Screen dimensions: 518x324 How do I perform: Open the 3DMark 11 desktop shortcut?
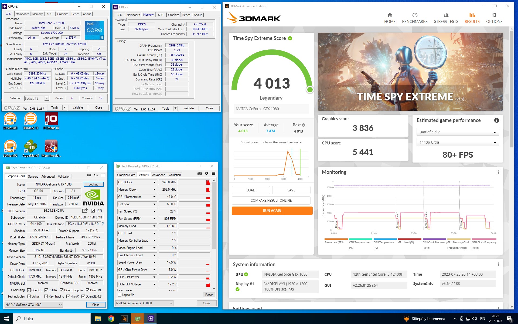[31, 121]
